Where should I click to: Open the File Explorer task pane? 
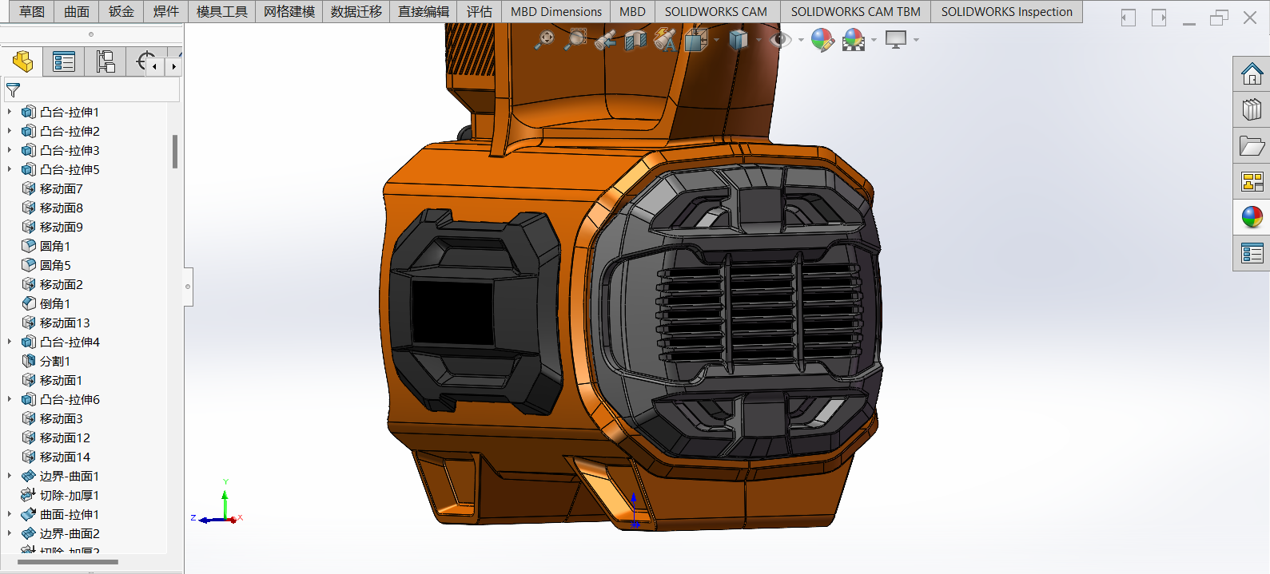(x=1252, y=145)
